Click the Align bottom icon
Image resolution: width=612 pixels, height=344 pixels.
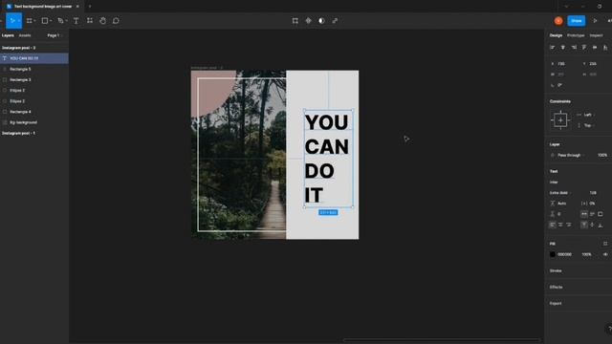pyautogui.click(x=605, y=47)
